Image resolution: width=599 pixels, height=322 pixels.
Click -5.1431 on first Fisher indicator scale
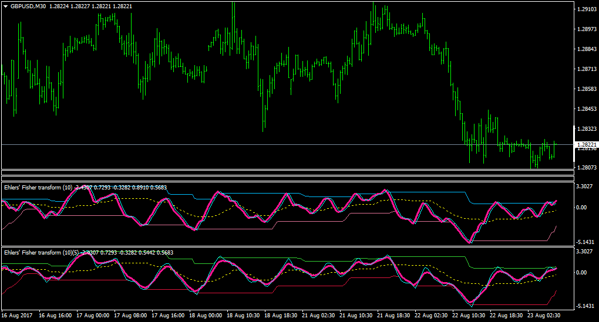(x=585, y=242)
